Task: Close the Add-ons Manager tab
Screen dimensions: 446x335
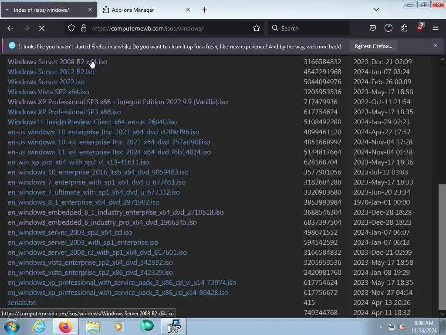Action: click(x=188, y=10)
